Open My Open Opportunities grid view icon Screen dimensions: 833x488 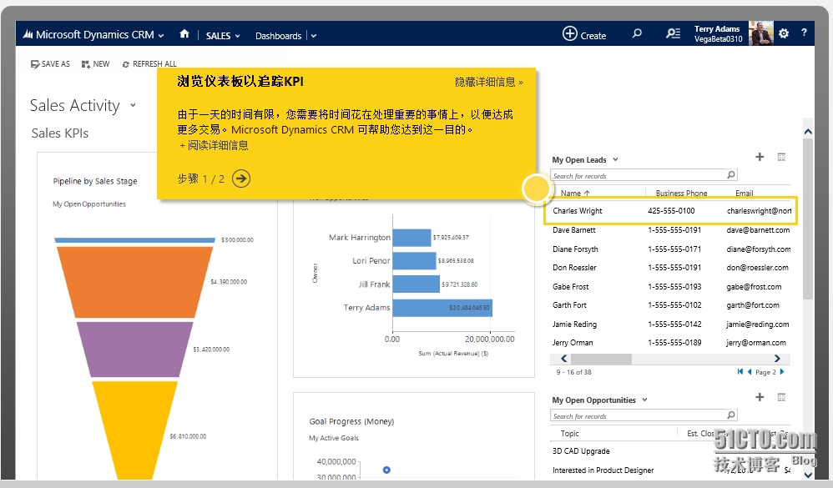[x=781, y=397]
